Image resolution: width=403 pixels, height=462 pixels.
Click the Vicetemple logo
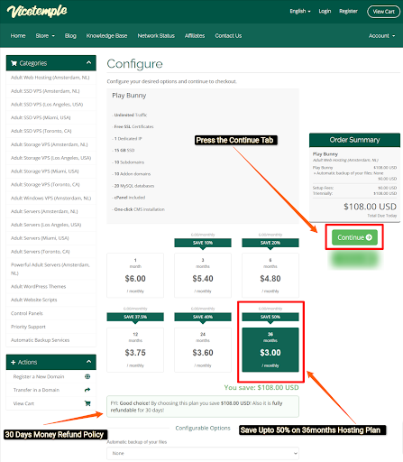[x=37, y=12]
